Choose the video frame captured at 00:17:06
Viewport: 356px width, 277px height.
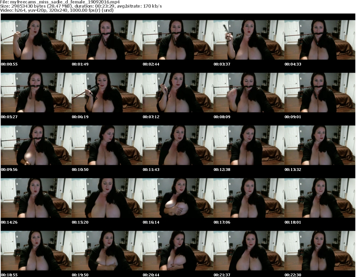tap(249, 198)
